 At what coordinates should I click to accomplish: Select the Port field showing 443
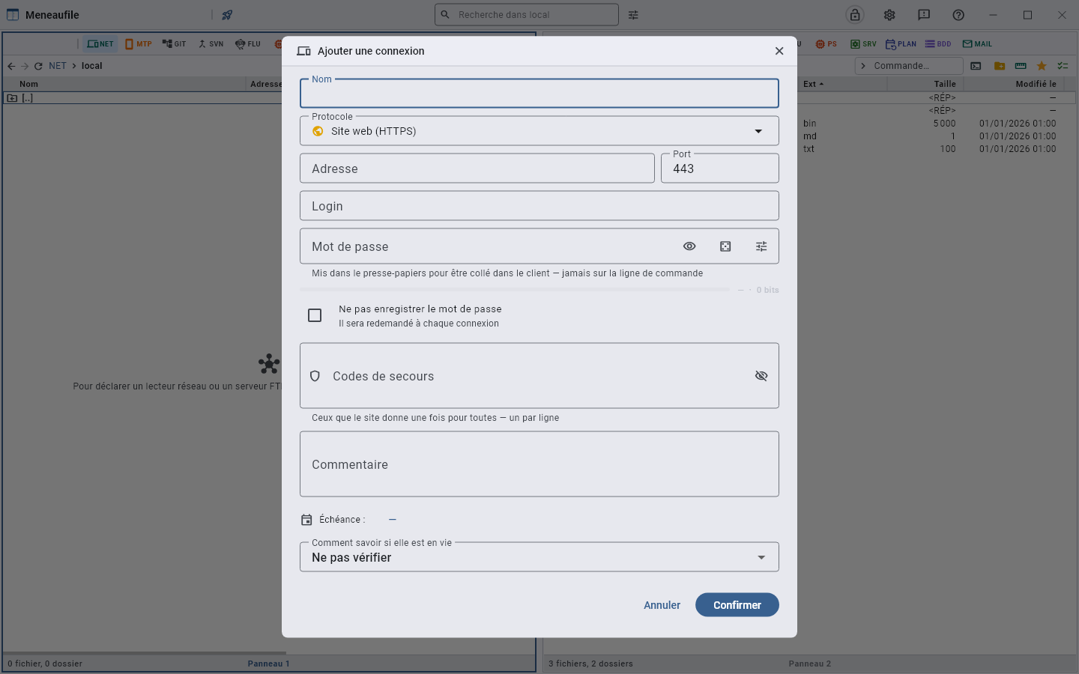pos(720,168)
